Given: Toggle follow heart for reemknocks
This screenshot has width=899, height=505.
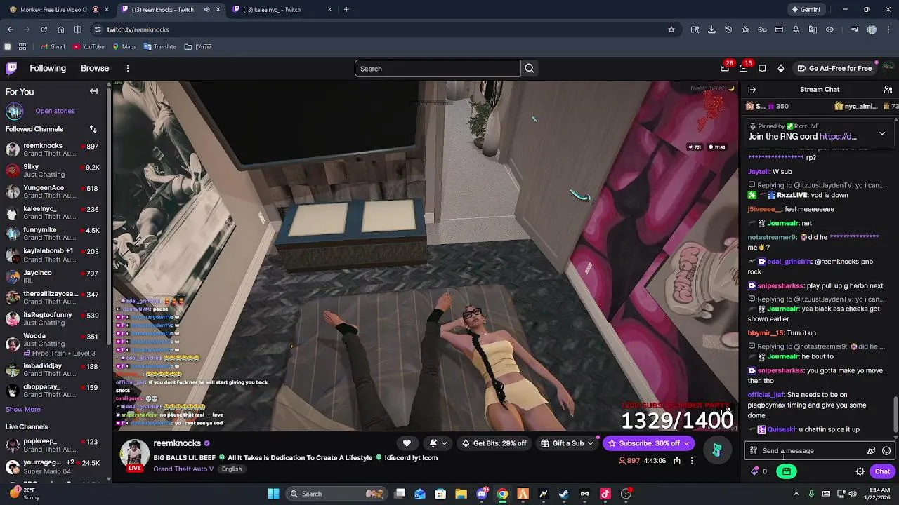Looking at the screenshot, I should [x=407, y=443].
